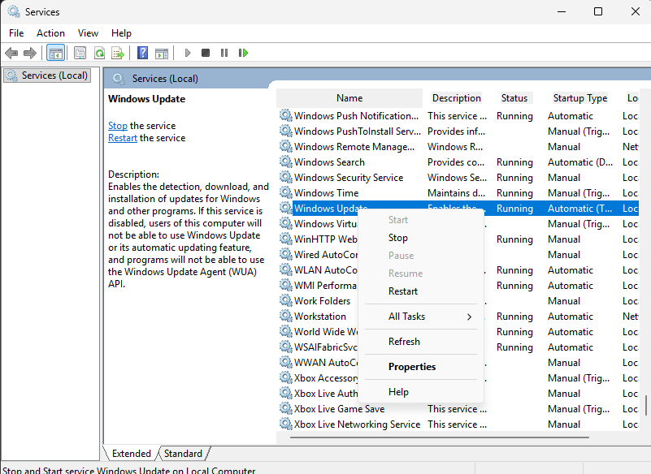Sort by the Startup Type column header
The height and width of the screenshot is (474, 651).
[580, 98]
